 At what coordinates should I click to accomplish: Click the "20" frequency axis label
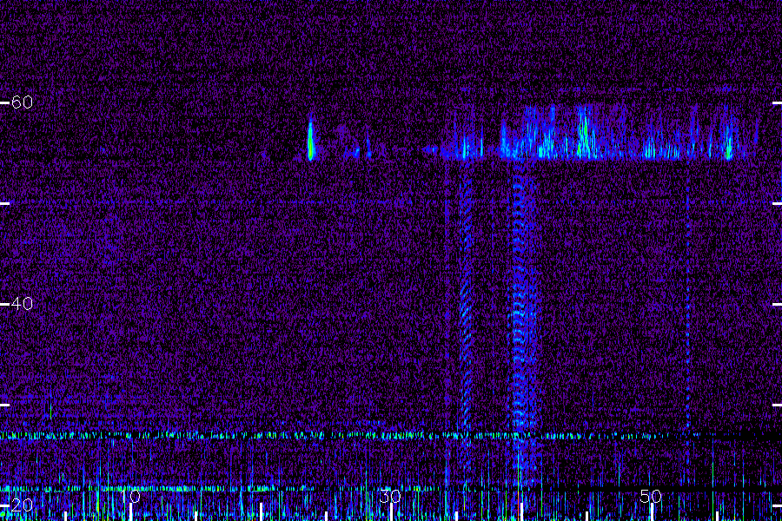[22, 505]
